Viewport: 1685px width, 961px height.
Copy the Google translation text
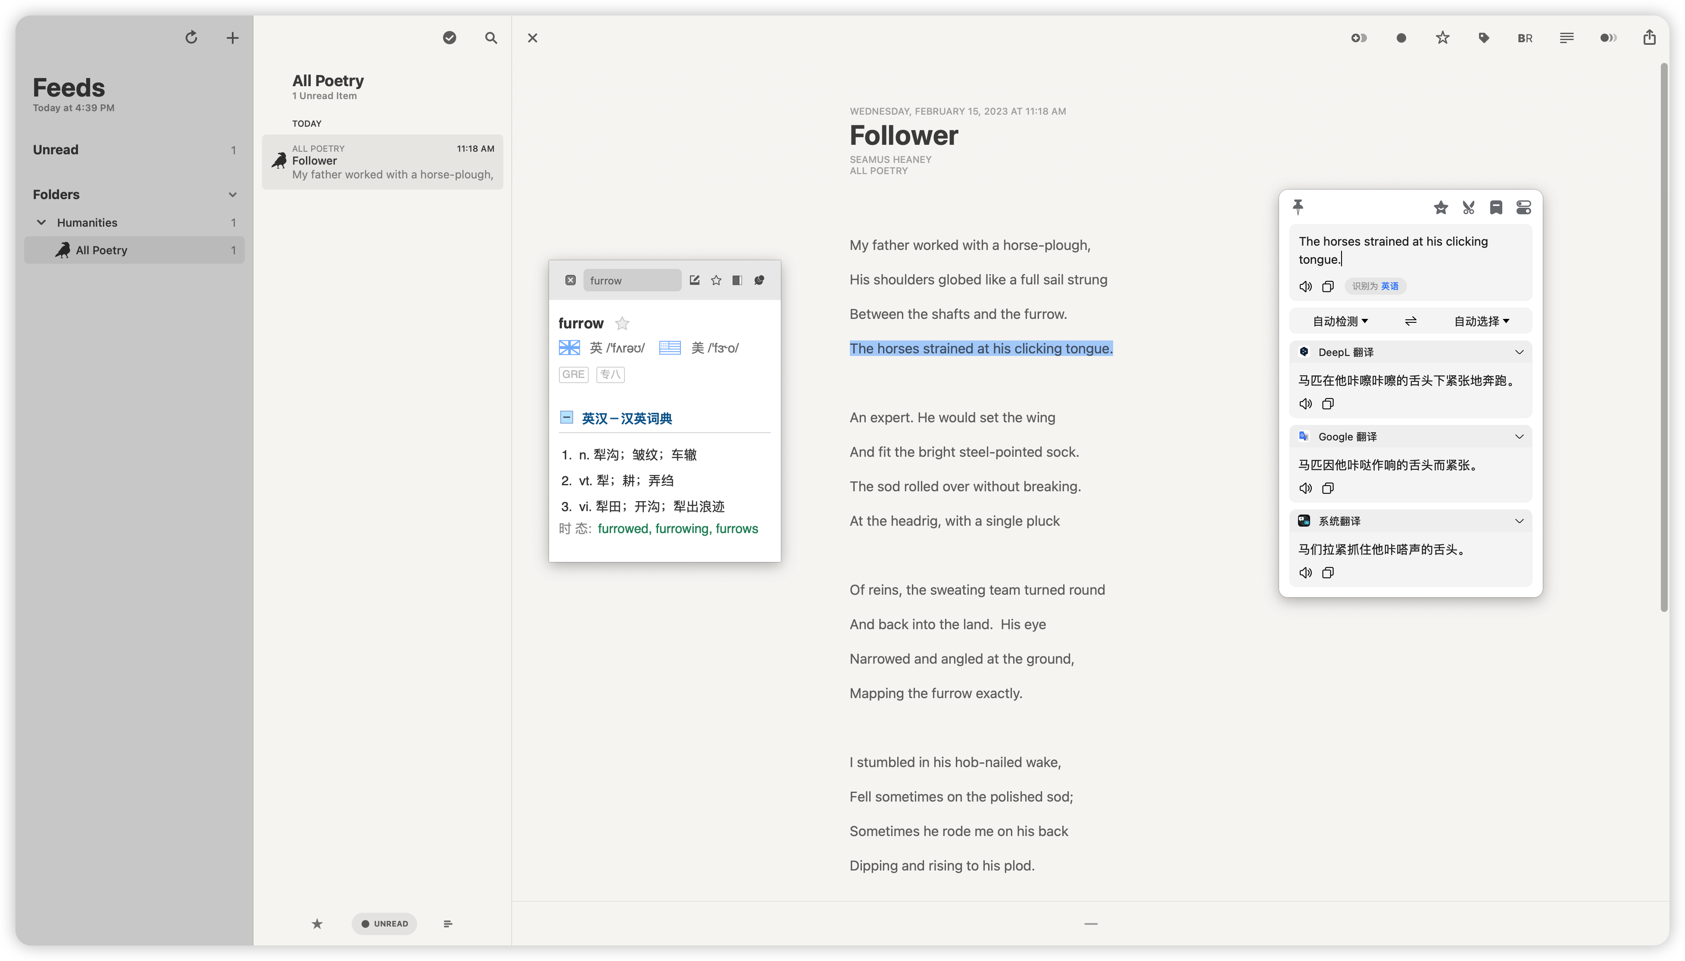[1328, 488]
